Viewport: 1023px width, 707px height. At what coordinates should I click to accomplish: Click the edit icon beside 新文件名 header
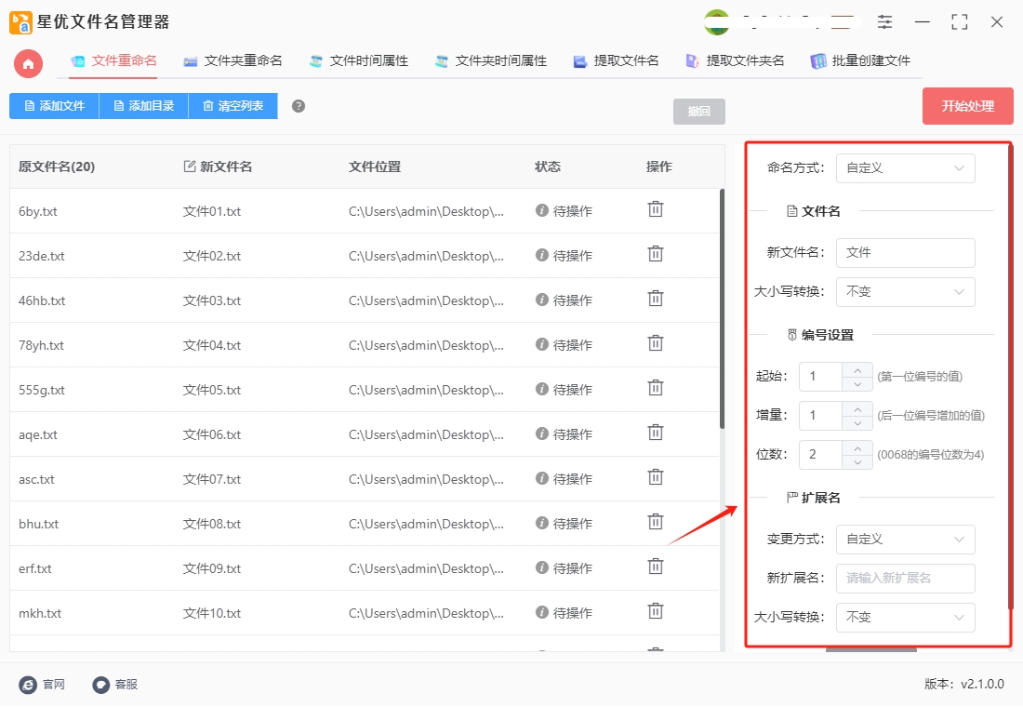pyautogui.click(x=189, y=167)
